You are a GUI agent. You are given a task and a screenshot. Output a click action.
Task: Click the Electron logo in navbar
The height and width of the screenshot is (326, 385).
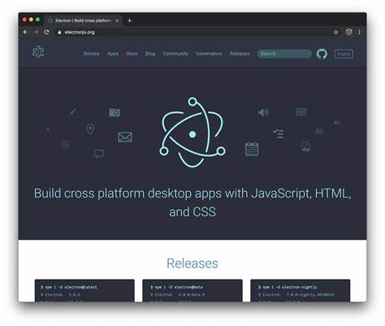pyautogui.click(x=38, y=52)
